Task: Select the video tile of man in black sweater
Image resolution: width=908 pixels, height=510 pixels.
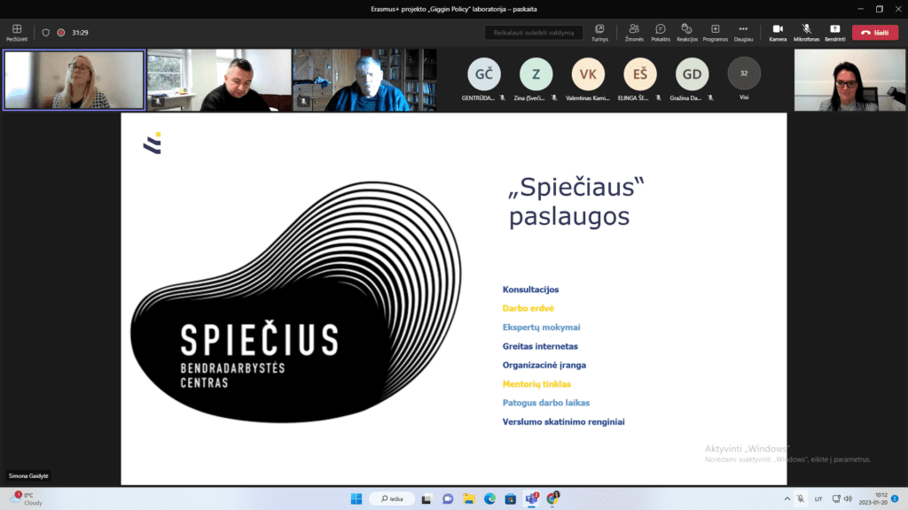Action: click(220, 80)
